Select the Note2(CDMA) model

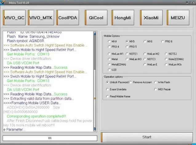(x=174, y=59)
